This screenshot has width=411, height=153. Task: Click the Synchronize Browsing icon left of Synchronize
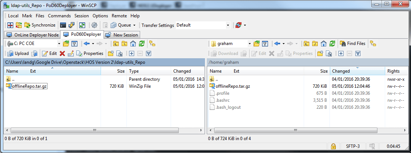[18, 25]
